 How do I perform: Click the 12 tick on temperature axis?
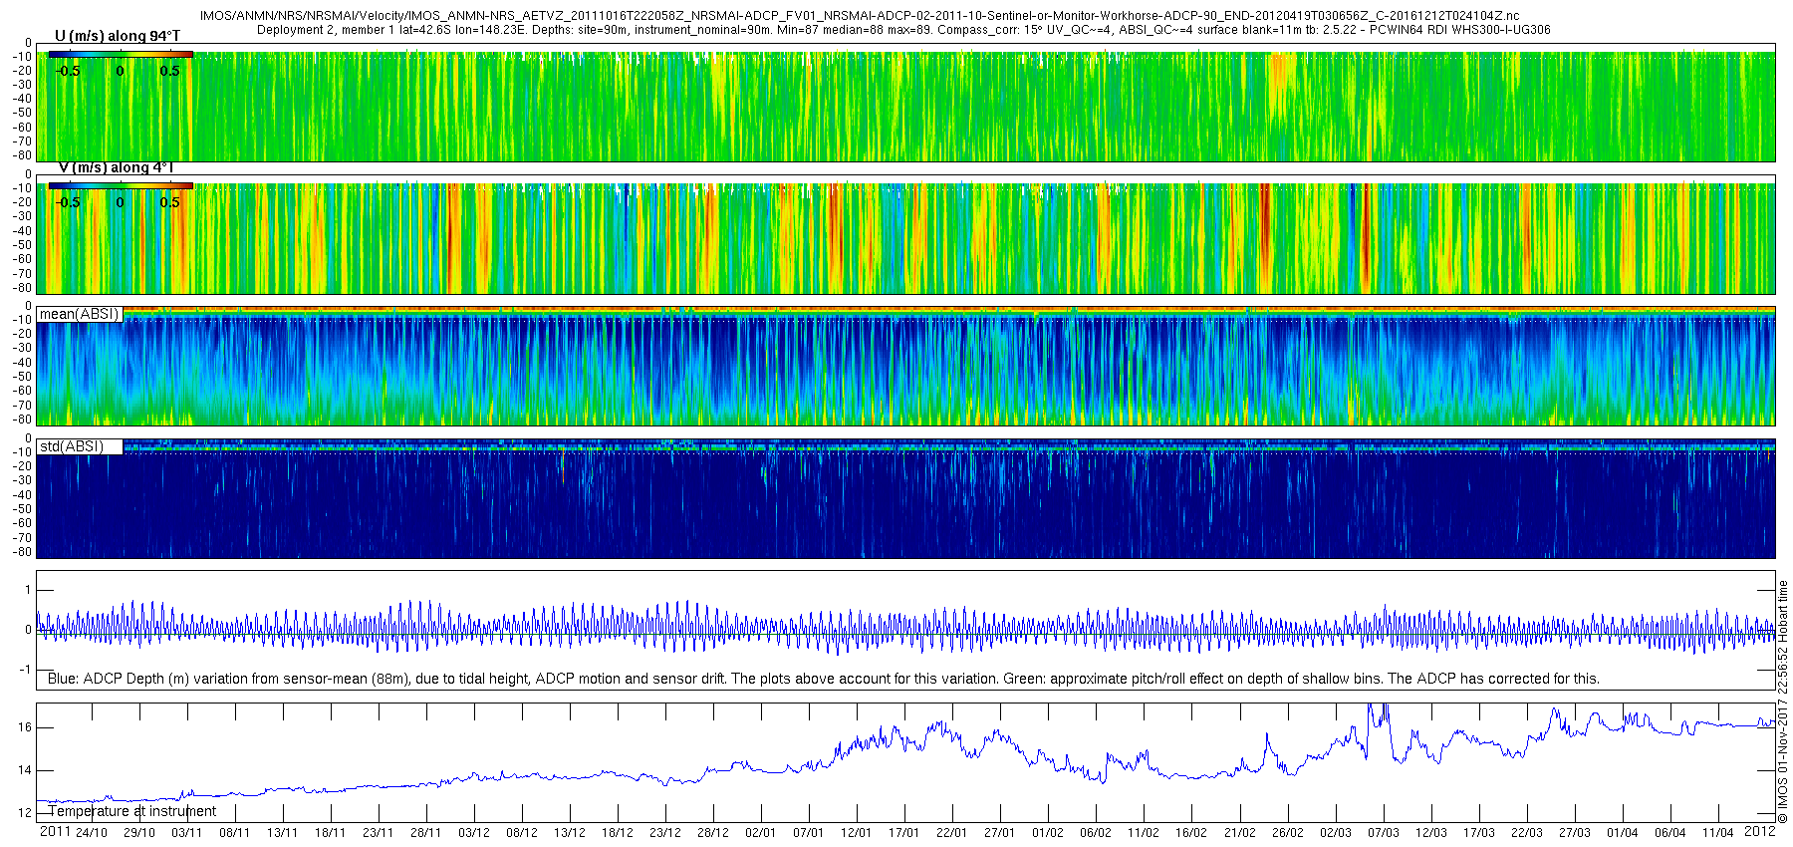pos(24,813)
